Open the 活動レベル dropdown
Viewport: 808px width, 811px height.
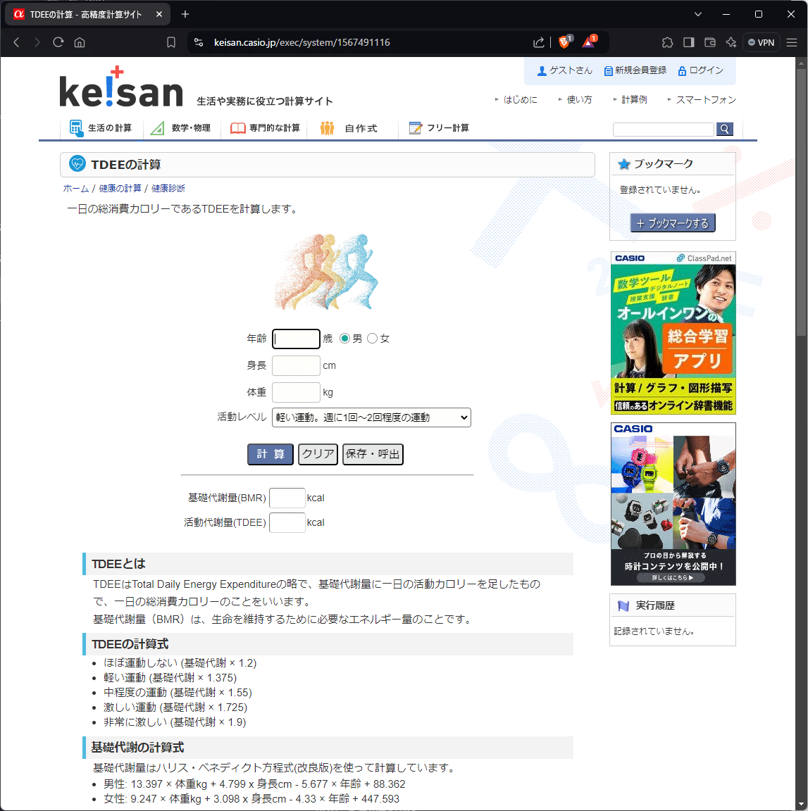[x=371, y=417]
